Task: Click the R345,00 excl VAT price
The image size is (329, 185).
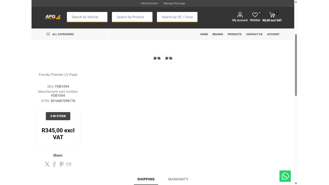Action: (x=58, y=134)
